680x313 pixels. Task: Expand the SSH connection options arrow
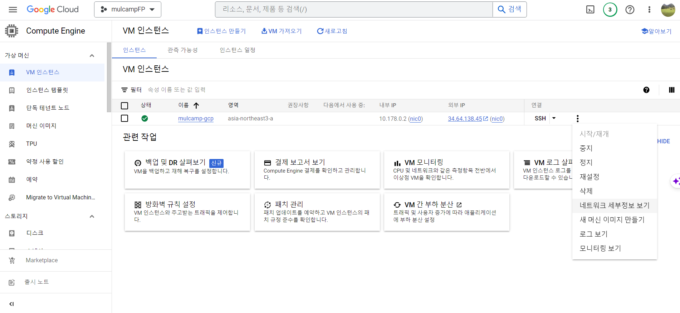coord(554,118)
